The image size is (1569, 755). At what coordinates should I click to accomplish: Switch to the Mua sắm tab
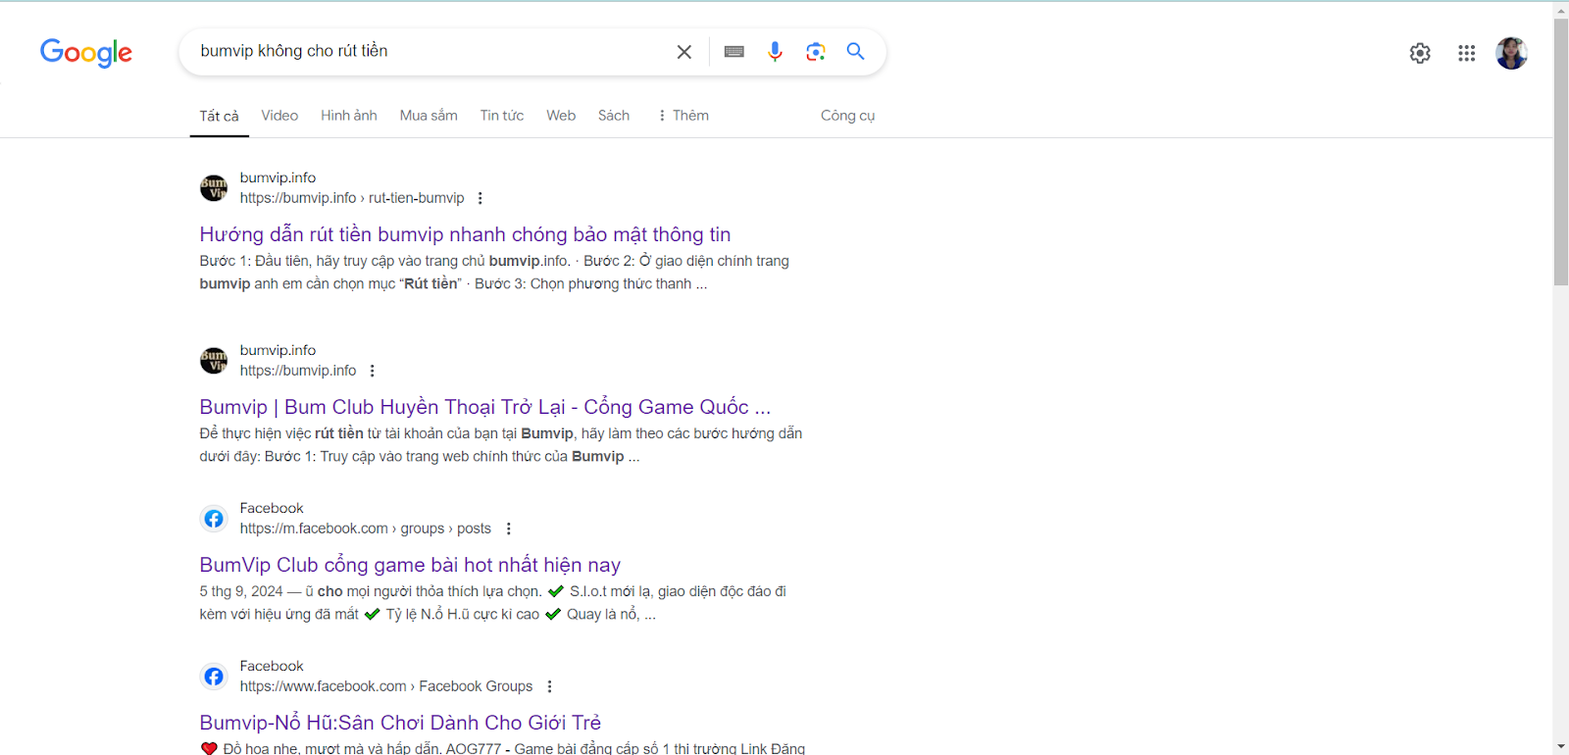point(429,116)
